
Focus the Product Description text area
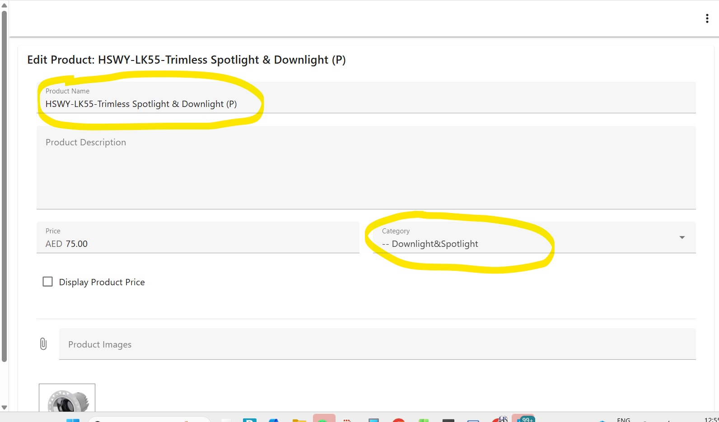[x=366, y=172]
